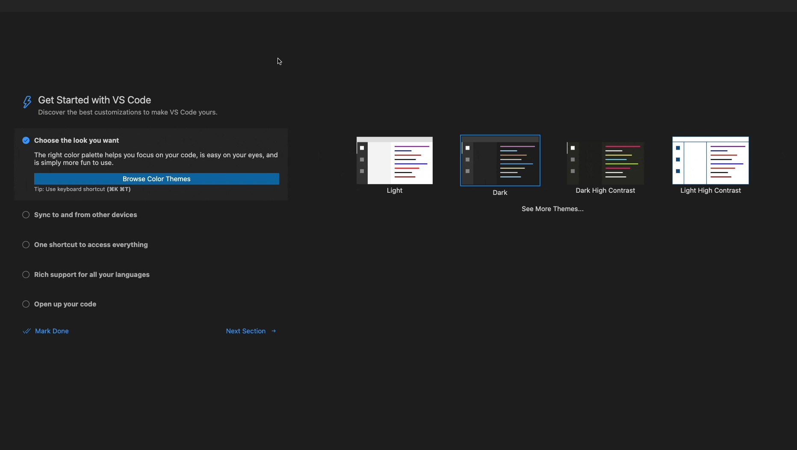
Task: Expand 'Sync to and from other devices' step
Action: click(x=86, y=215)
